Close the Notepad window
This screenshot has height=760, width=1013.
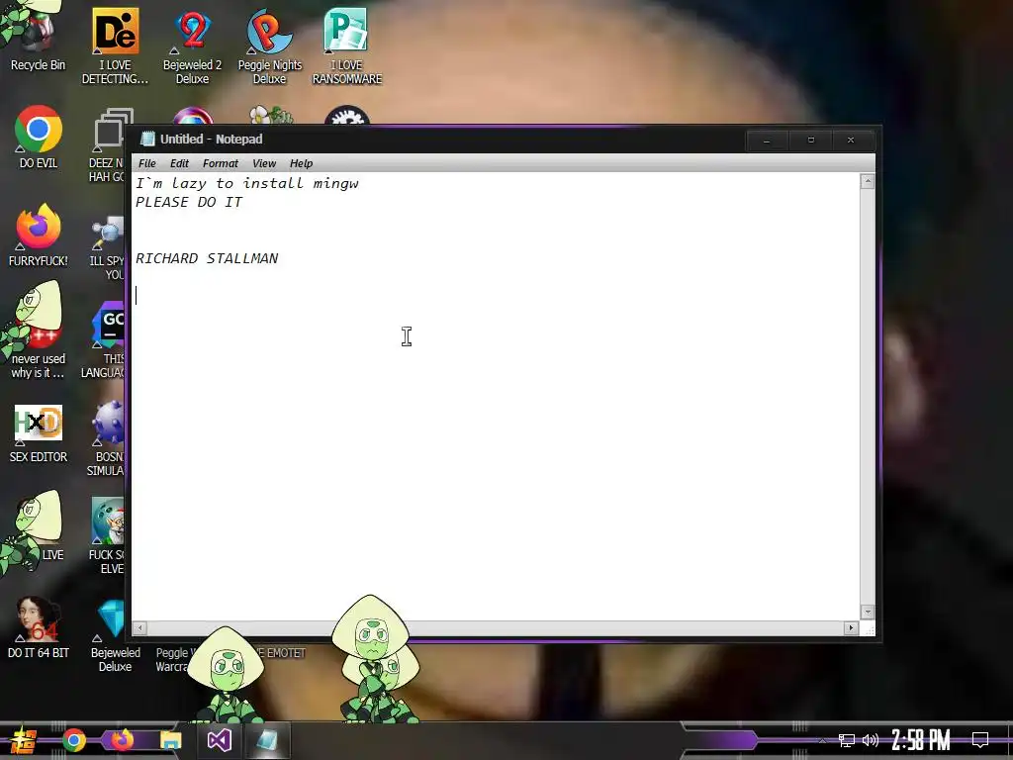point(851,141)
